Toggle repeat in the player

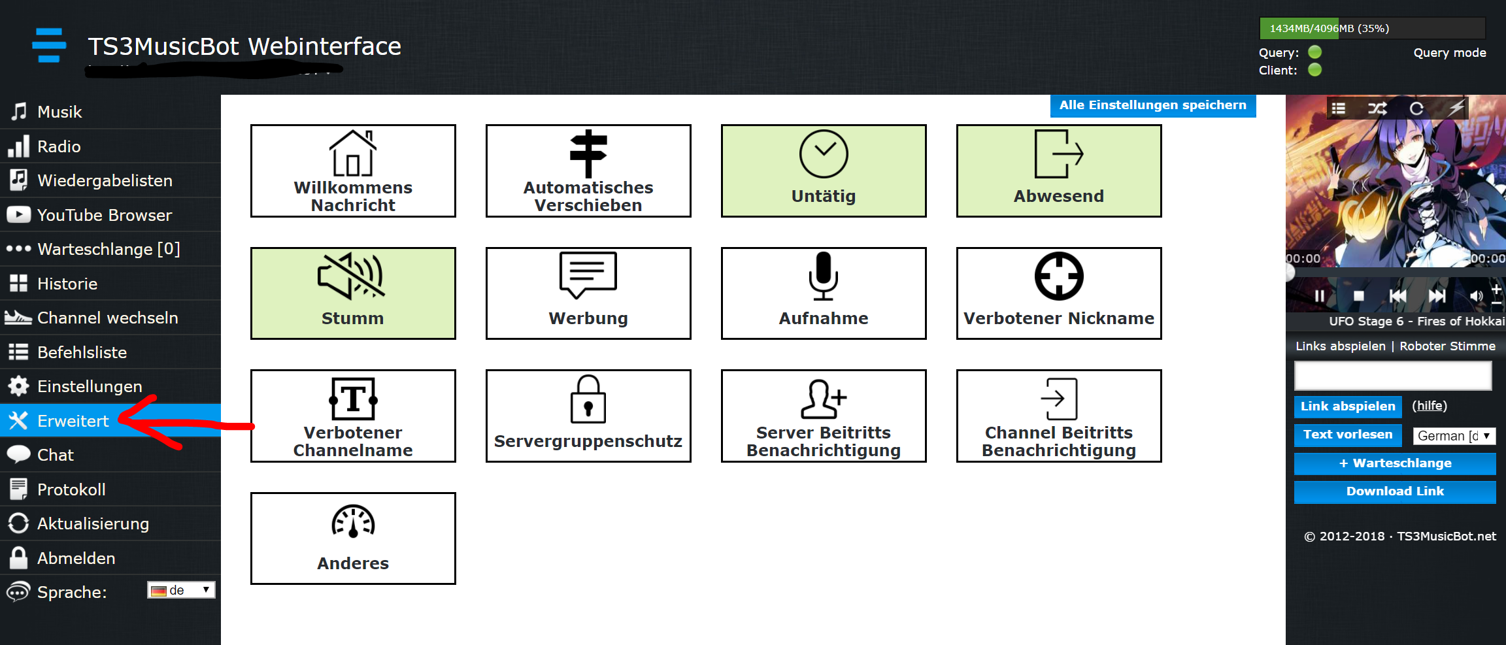point(1416,108)
